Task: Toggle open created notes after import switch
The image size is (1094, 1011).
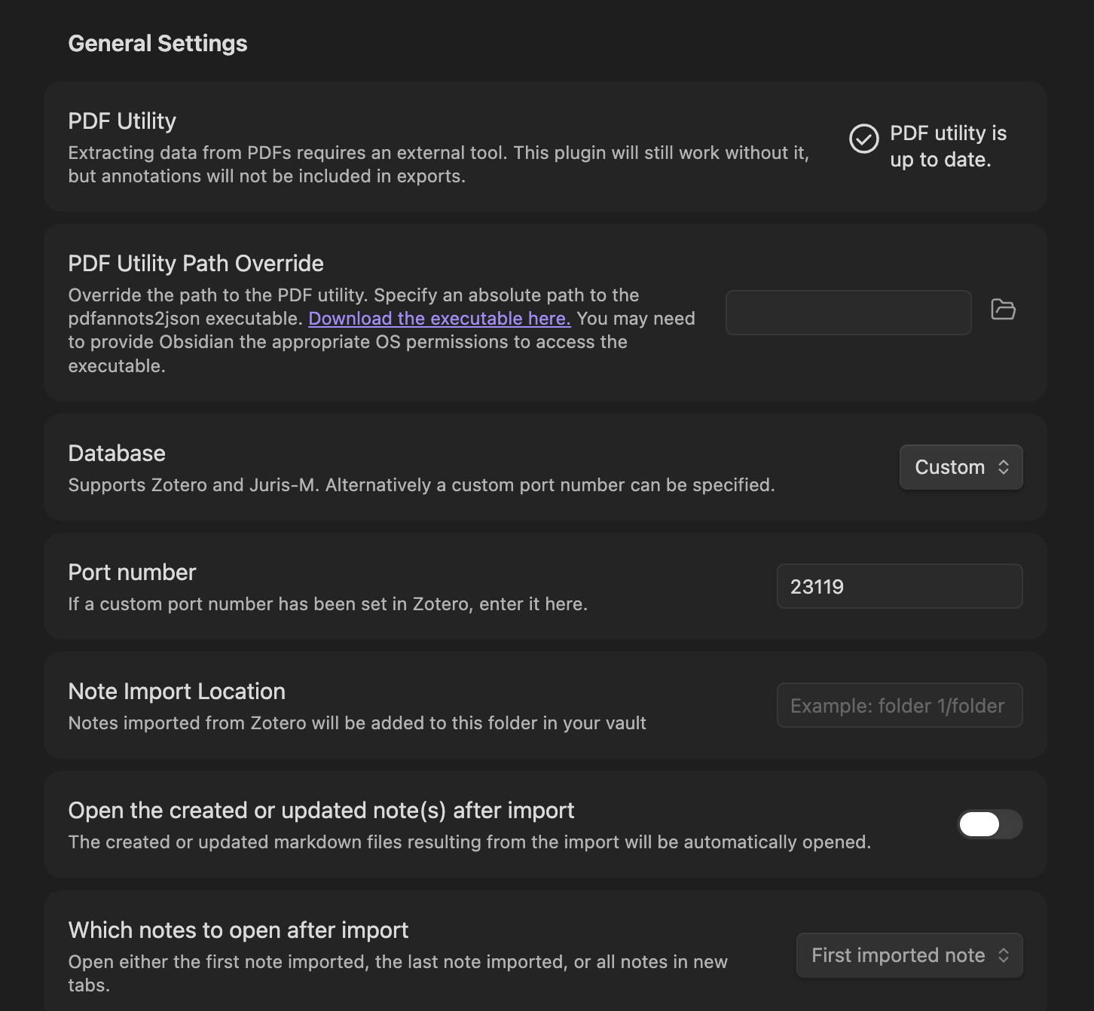Action: pyautogui.click(x=989, y=824)
